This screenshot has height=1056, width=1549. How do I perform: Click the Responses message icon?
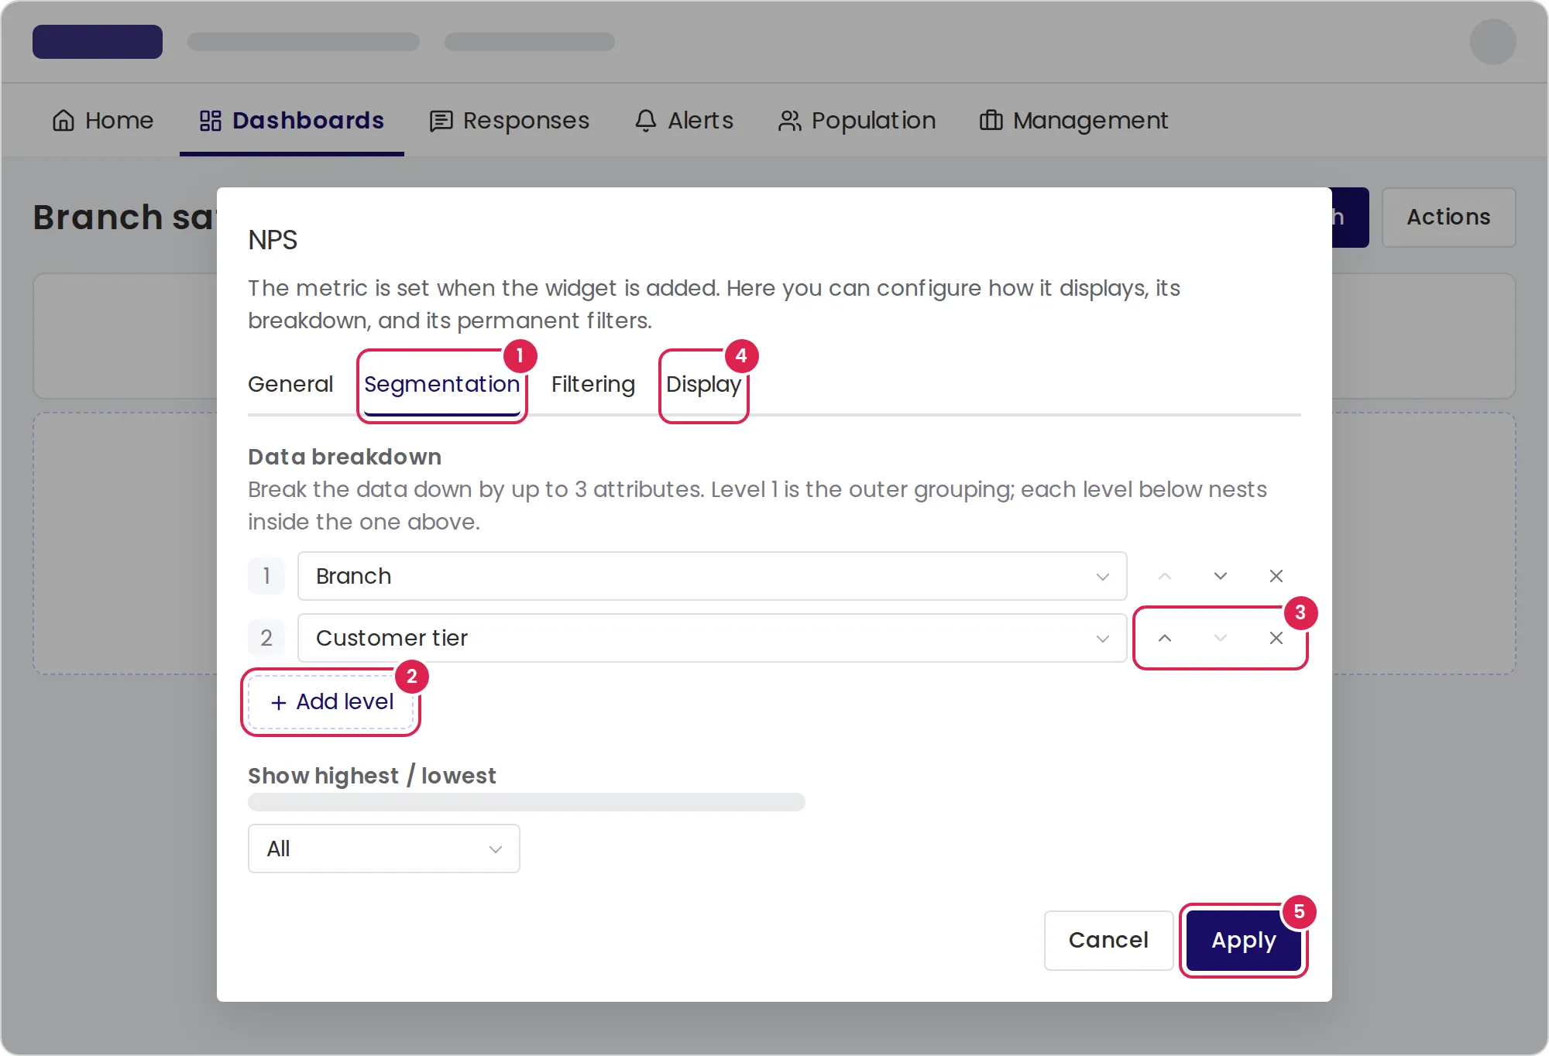coord(441,121)
